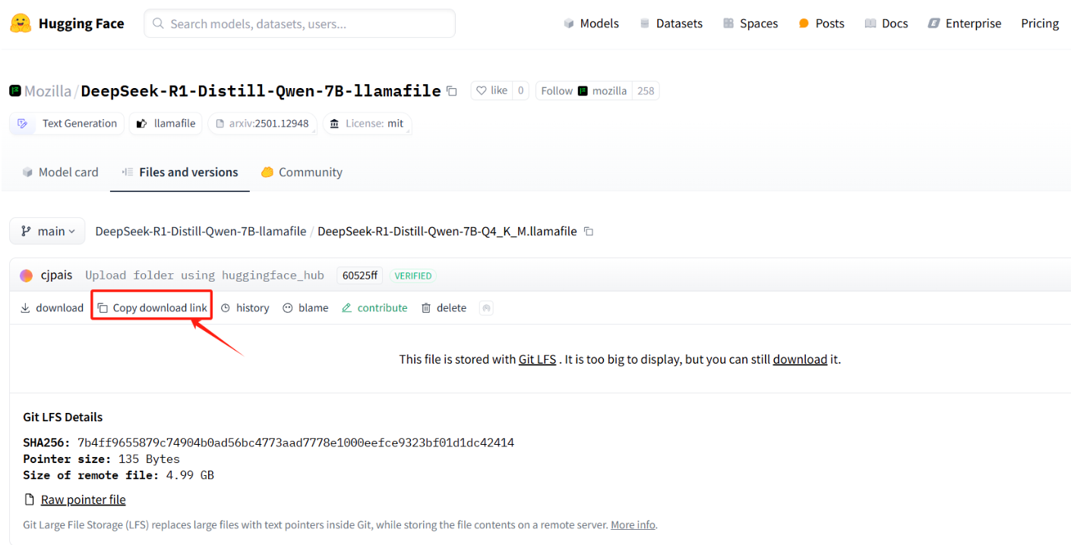Copy the model name using the copy icon

click(452, 91)
